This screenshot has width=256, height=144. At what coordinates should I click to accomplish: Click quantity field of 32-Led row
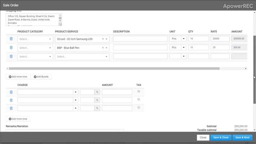(198, 39)
